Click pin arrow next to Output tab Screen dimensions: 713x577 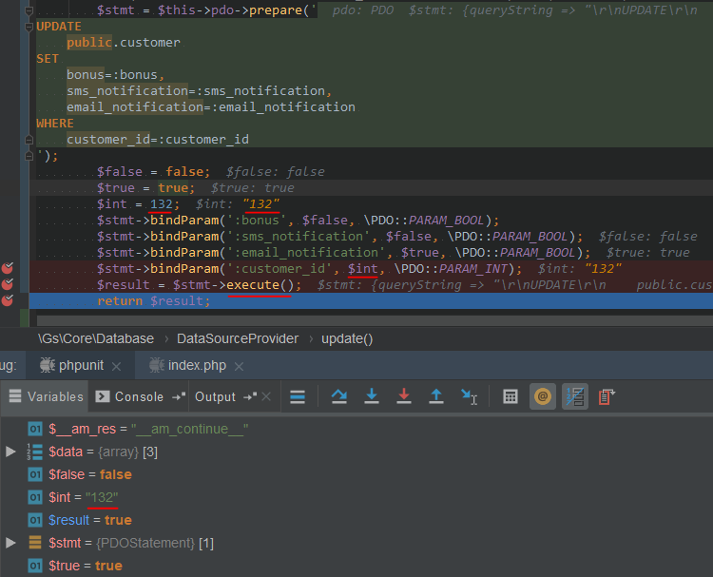(250, 397)
